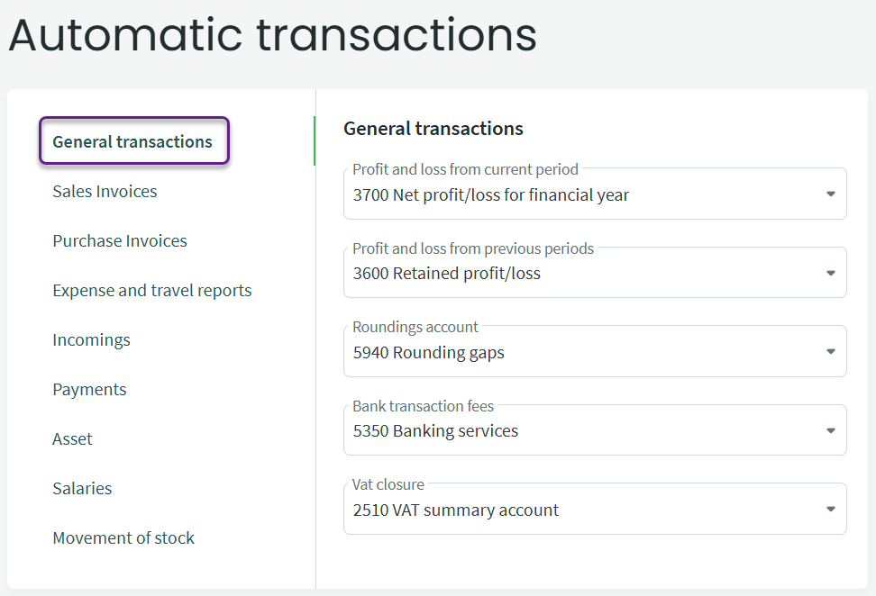Open Movement of stock section
The height and width of the screenshot is (596, 876).
click(x=123, y=537)
